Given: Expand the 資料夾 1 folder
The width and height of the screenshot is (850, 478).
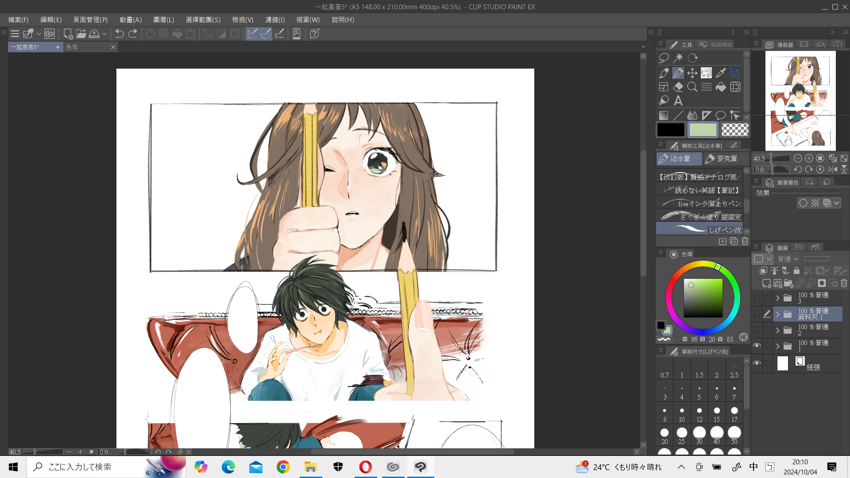Looking at the screenshot, I should click(x=777, y=314).
